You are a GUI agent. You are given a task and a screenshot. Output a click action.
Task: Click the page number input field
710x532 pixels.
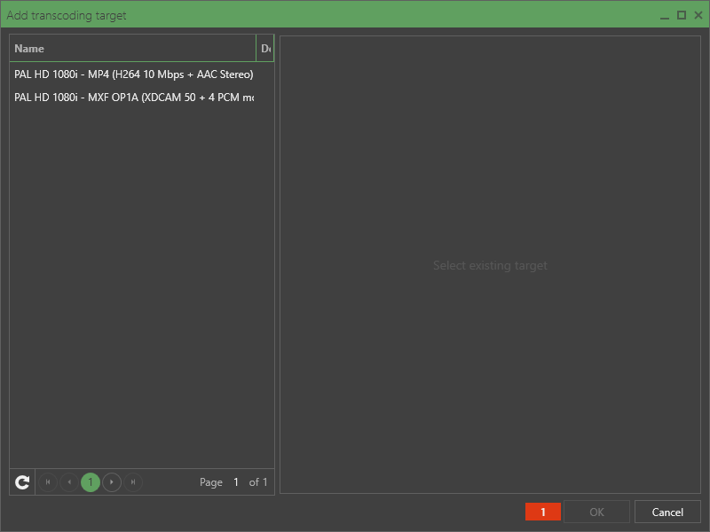click(x=236, y=482)
